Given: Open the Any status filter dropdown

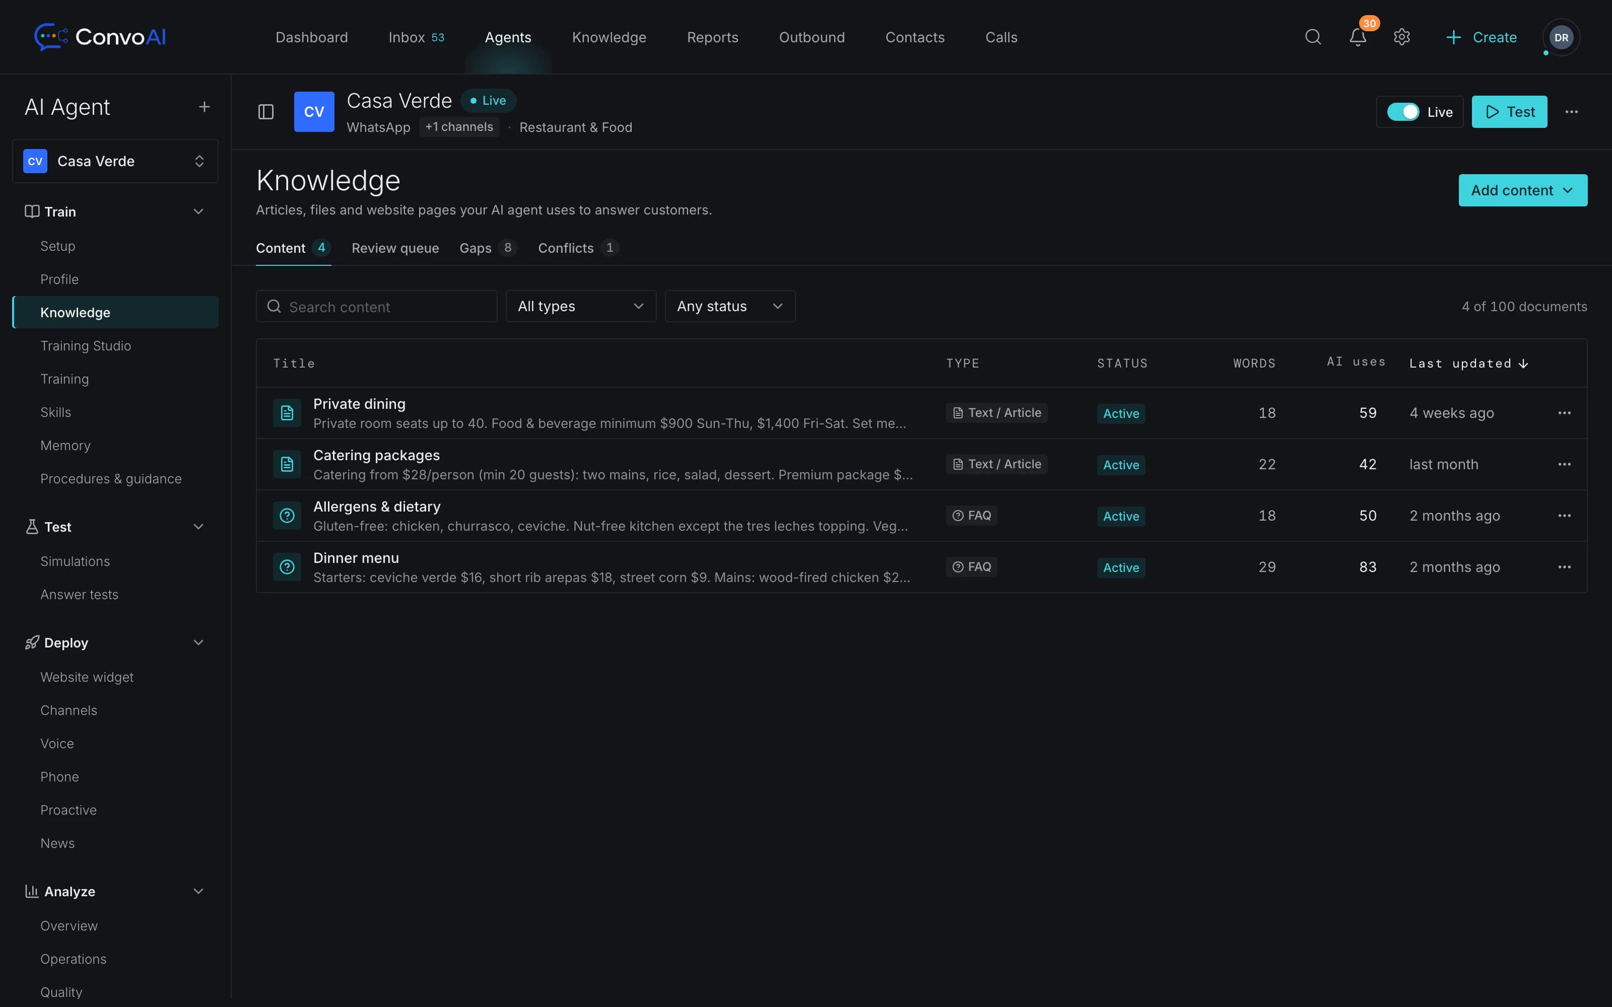Looking at the screenshot, I should coord(730,306).
